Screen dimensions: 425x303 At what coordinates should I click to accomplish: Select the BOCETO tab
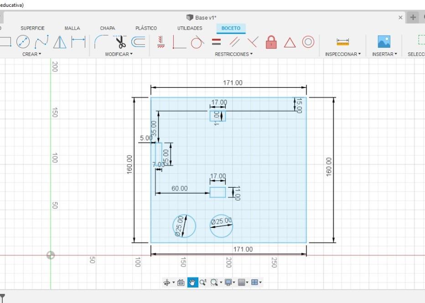pyautogui.click(x=231, y=28)
